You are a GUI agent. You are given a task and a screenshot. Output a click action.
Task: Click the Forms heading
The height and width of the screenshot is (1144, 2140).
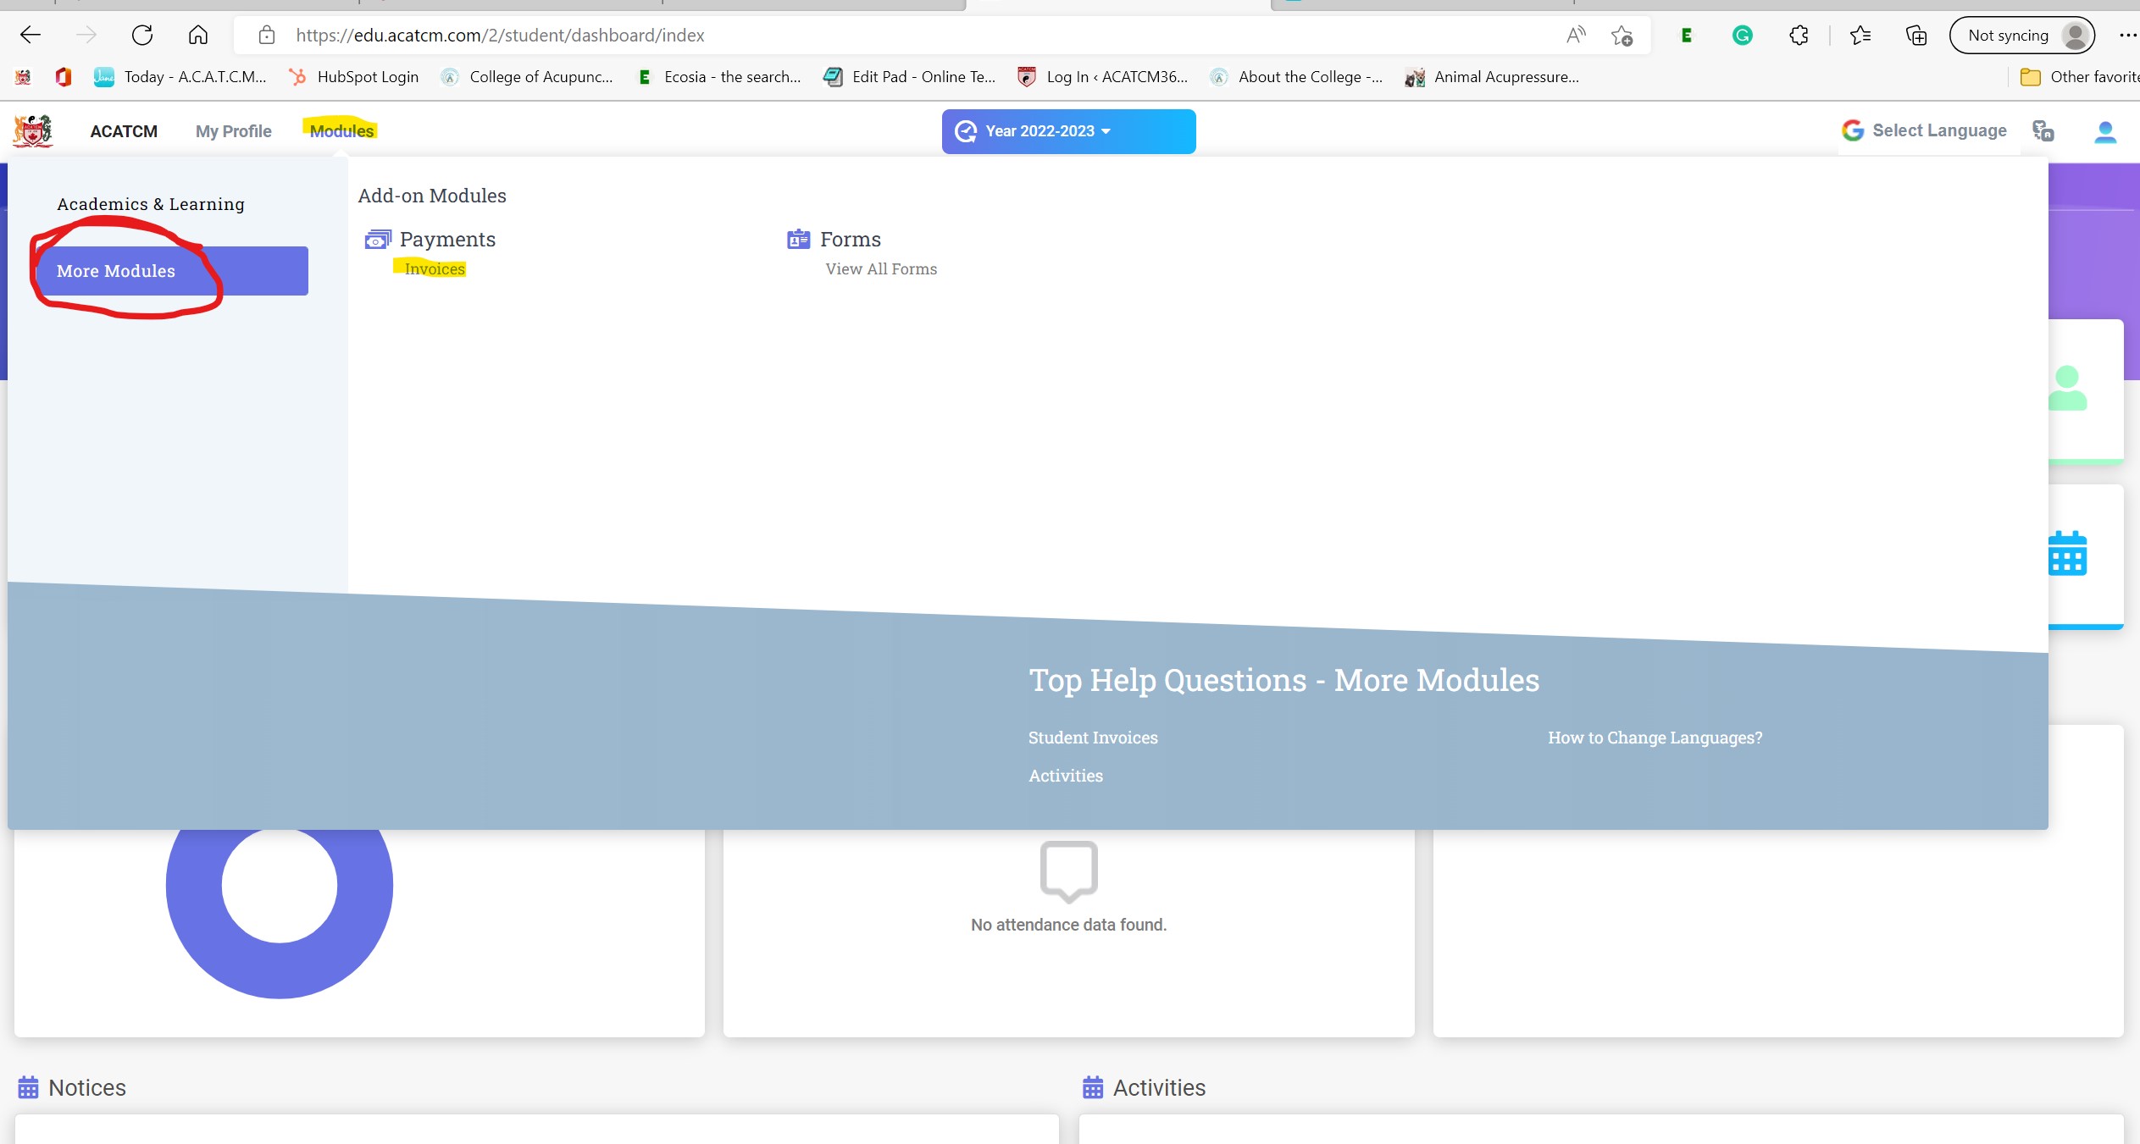click(851, 240)
